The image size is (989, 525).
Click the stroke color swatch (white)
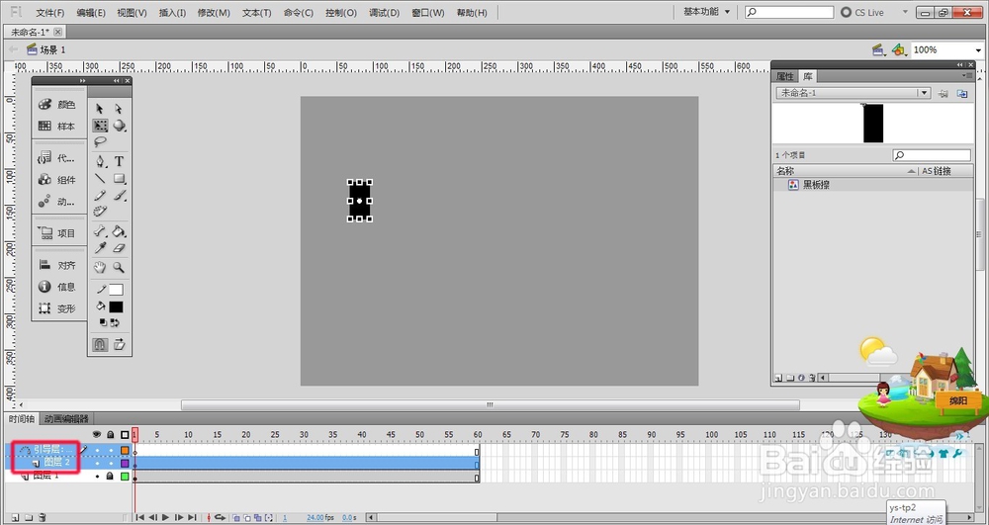116,290
